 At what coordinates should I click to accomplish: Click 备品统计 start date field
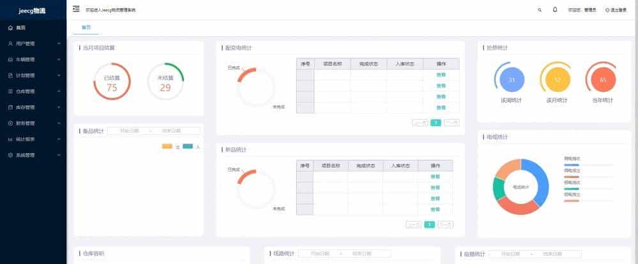[129, 131]
